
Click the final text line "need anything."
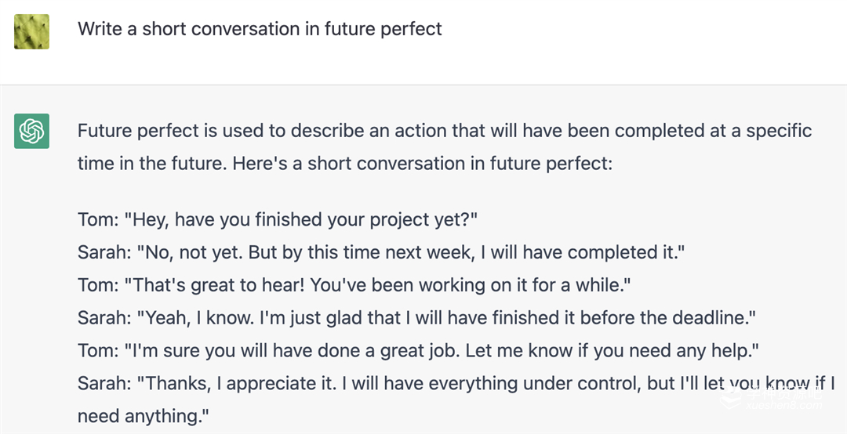pyautogui.click(x=144, y=416)
